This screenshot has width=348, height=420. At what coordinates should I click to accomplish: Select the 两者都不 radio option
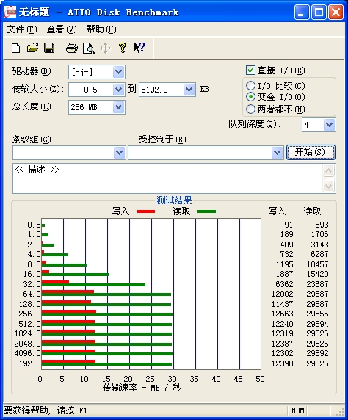(x=250, y=109)
